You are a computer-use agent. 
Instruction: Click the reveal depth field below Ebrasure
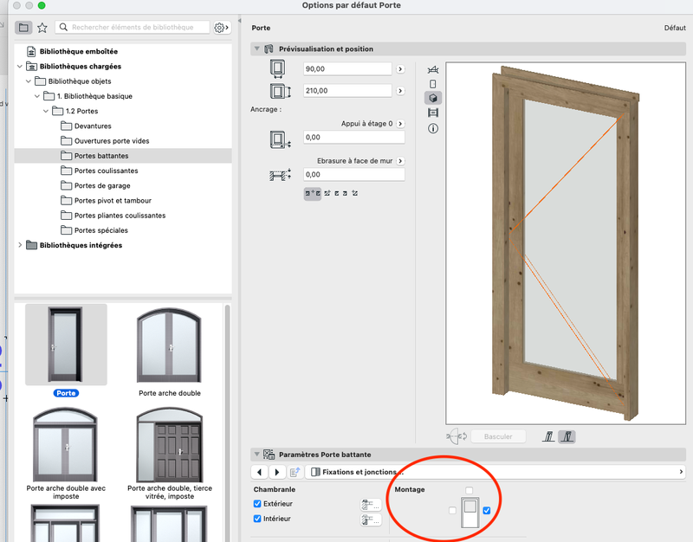354,175
